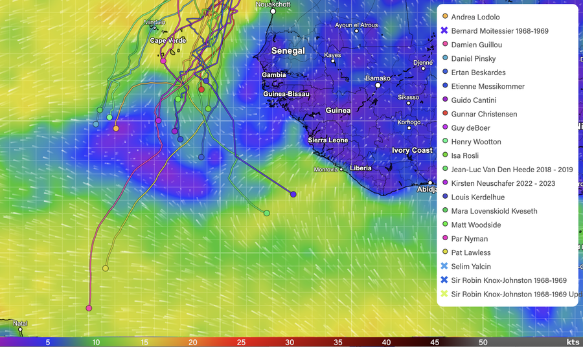Click the Bamako city dot on the map

click(378, 85)
